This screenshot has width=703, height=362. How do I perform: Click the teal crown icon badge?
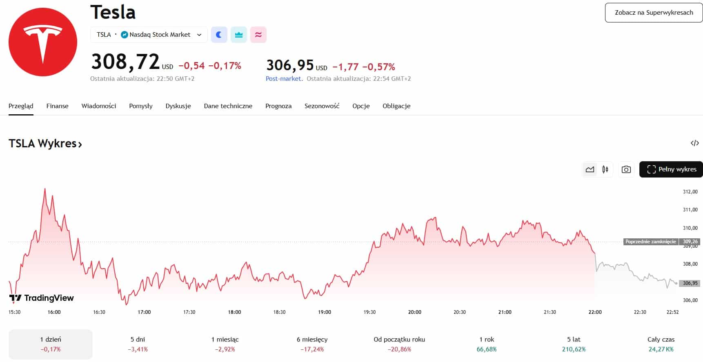(239, 35)
